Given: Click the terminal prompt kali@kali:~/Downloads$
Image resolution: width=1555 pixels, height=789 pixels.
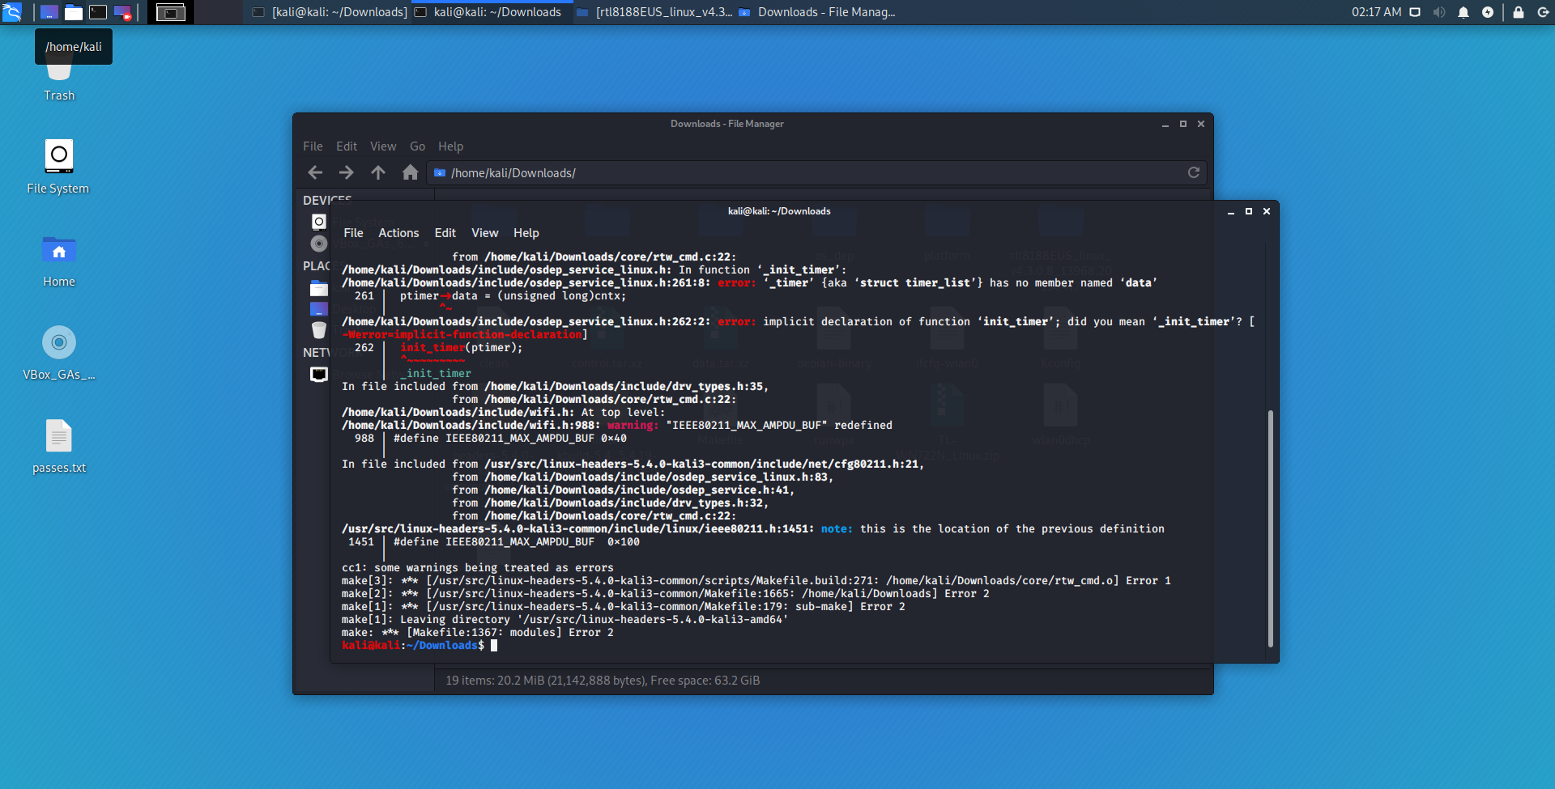Looking at the screenshot, I should [413, 646].
